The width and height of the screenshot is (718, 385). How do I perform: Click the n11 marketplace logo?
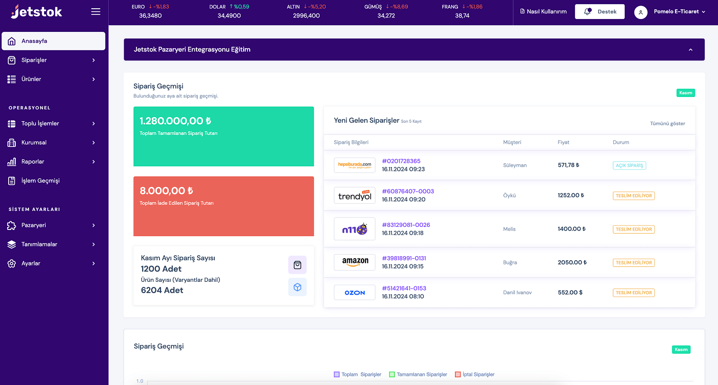(x=354, y=229)
